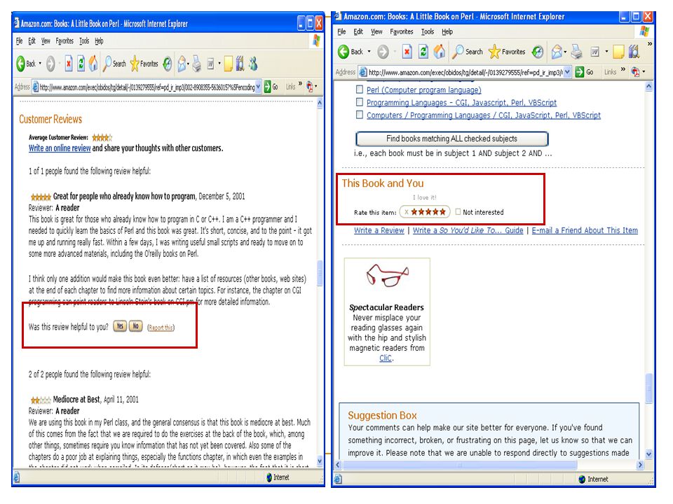
Task: Click Spectacular Readers glasses image
Action: pyautogui.click(x=387, y=276)
